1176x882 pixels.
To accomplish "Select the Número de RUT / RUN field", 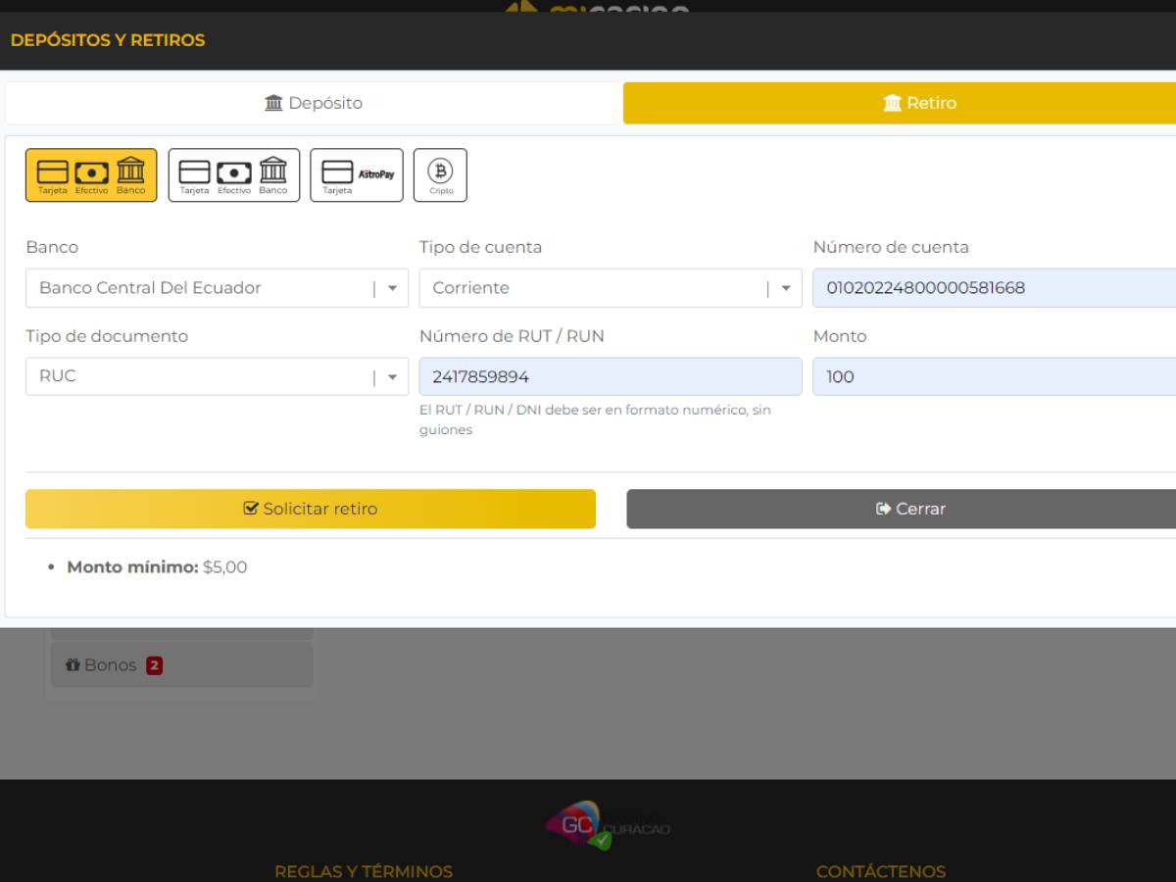I will tap(608, 376).
